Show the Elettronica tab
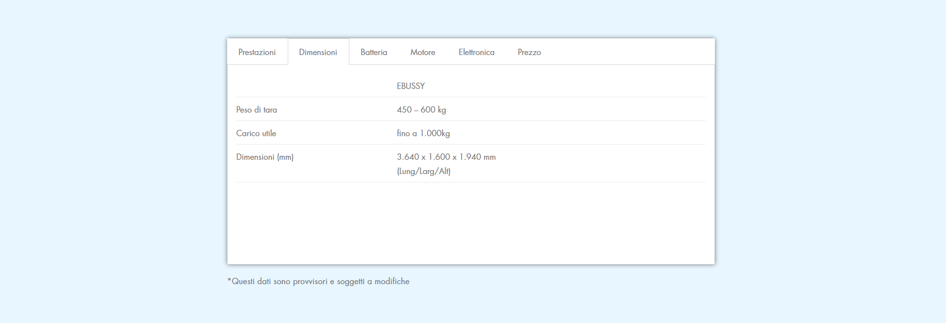 pyautogui.click(x=476, y=52)
